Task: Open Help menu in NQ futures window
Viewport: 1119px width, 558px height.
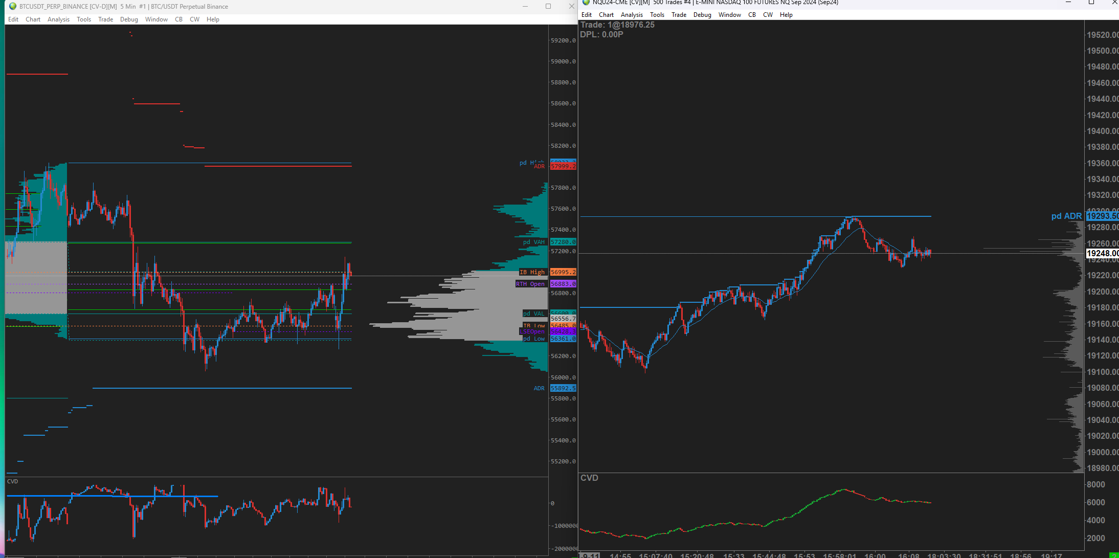Action: coord(786,15)
